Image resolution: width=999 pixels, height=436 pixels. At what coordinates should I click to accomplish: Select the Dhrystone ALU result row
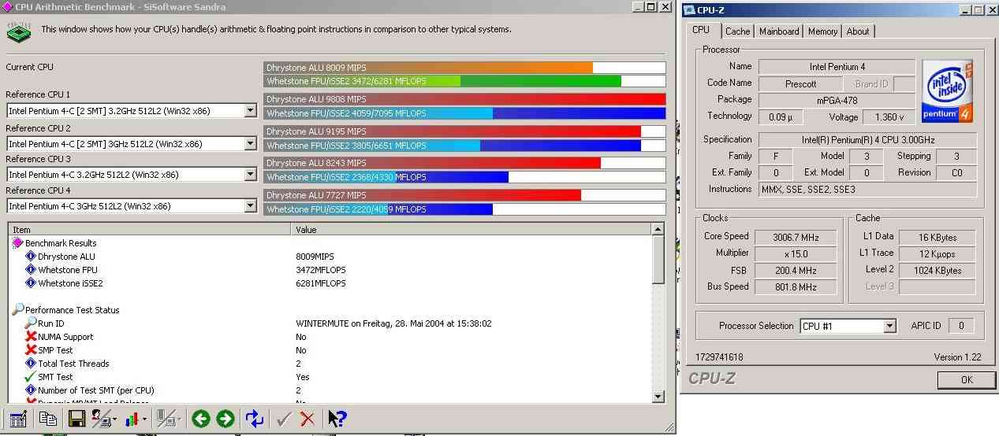(x=330, y=257)
